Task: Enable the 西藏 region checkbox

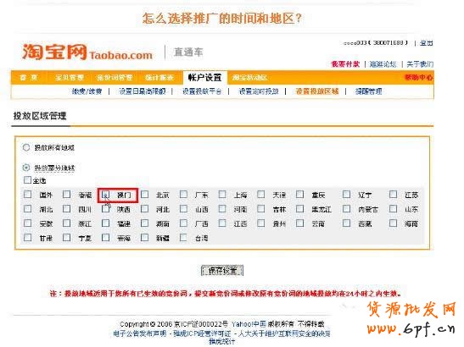Action: [347, 223]
